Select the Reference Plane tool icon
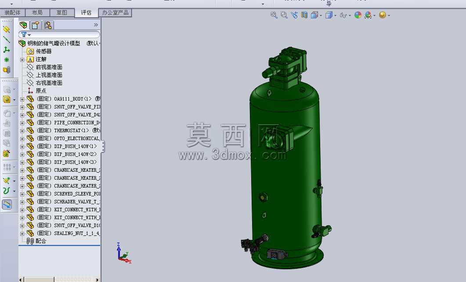This screenshot has width=466, height=282. point(7,29)
